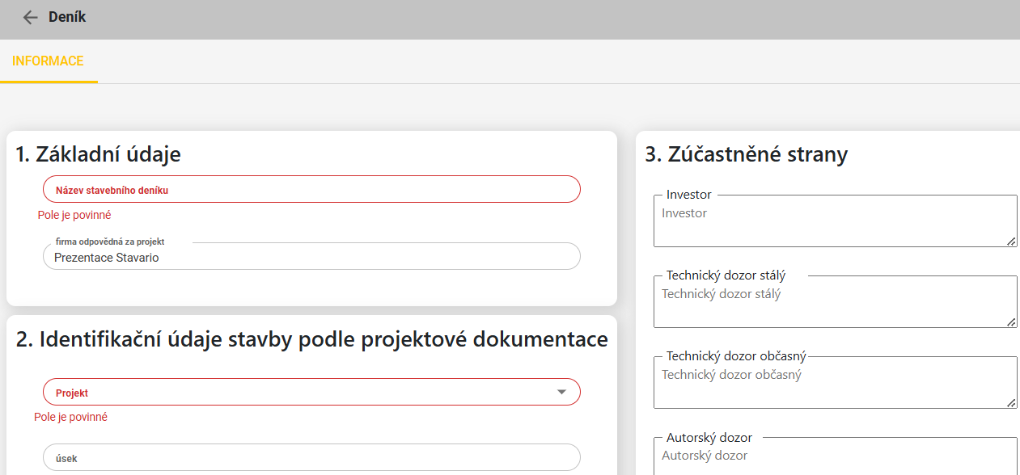
Task: Focus the úsek input field
Action: [311, 458]
